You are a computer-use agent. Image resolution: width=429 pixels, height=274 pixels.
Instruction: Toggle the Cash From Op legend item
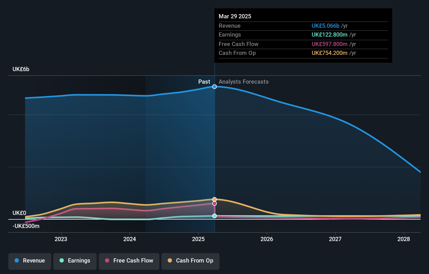pyautogui.click(x=190, y=261)
